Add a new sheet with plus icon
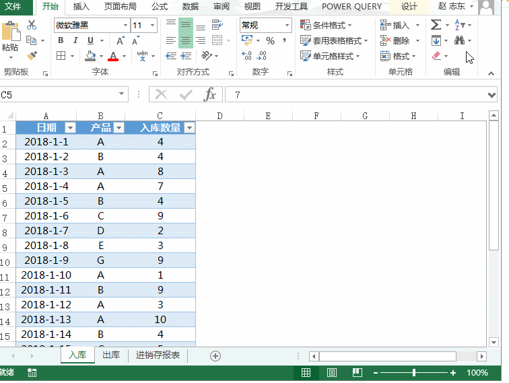 coord(215,355)
